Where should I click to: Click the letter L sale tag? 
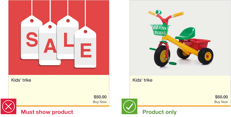pos(68,37)
